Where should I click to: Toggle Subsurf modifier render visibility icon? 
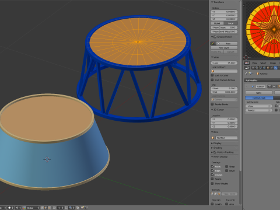click(x=269, y=86)
